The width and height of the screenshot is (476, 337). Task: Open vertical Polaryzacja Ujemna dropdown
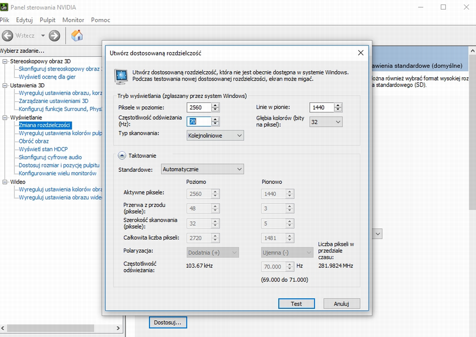pyautogui.click(x=287, y=252)
